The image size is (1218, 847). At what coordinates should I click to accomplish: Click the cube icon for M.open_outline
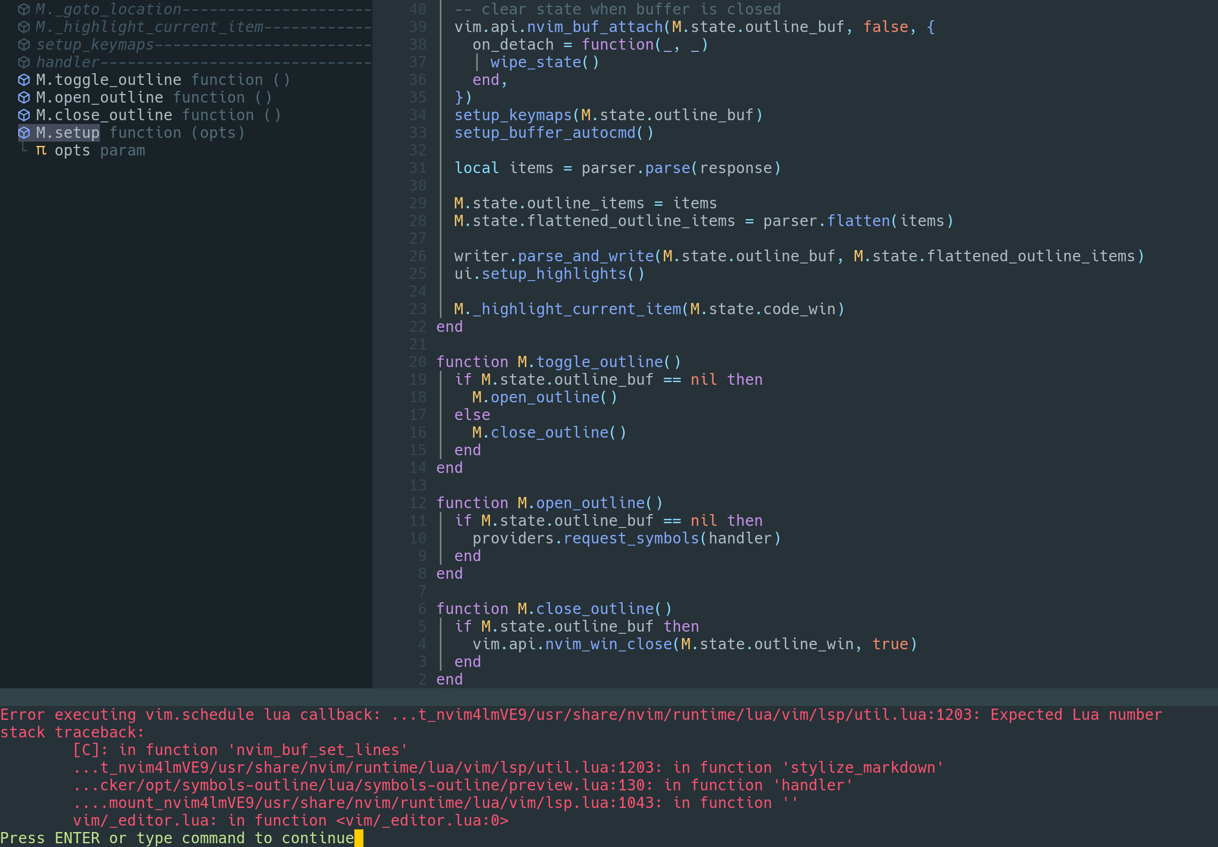[24, 97]
